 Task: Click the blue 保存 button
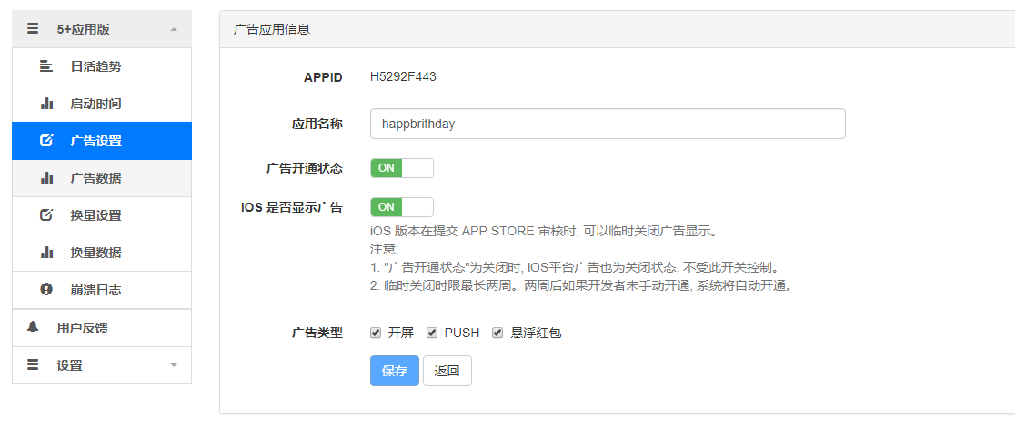click(395, 371)
